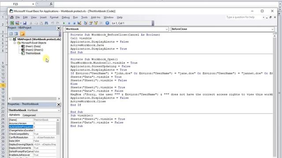Open the File menu
The height and width of the screenshot is (158, 282).
[18, 18]
